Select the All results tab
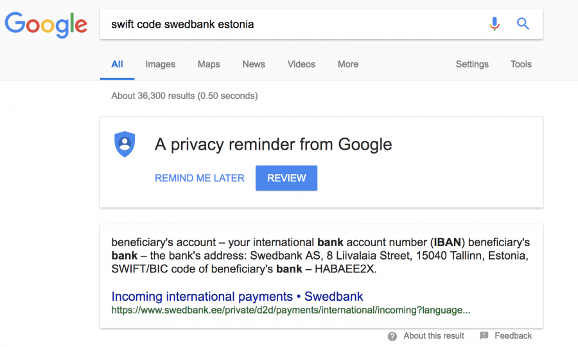Viewport: 578px width, 347px height. [x=118, y=64]
